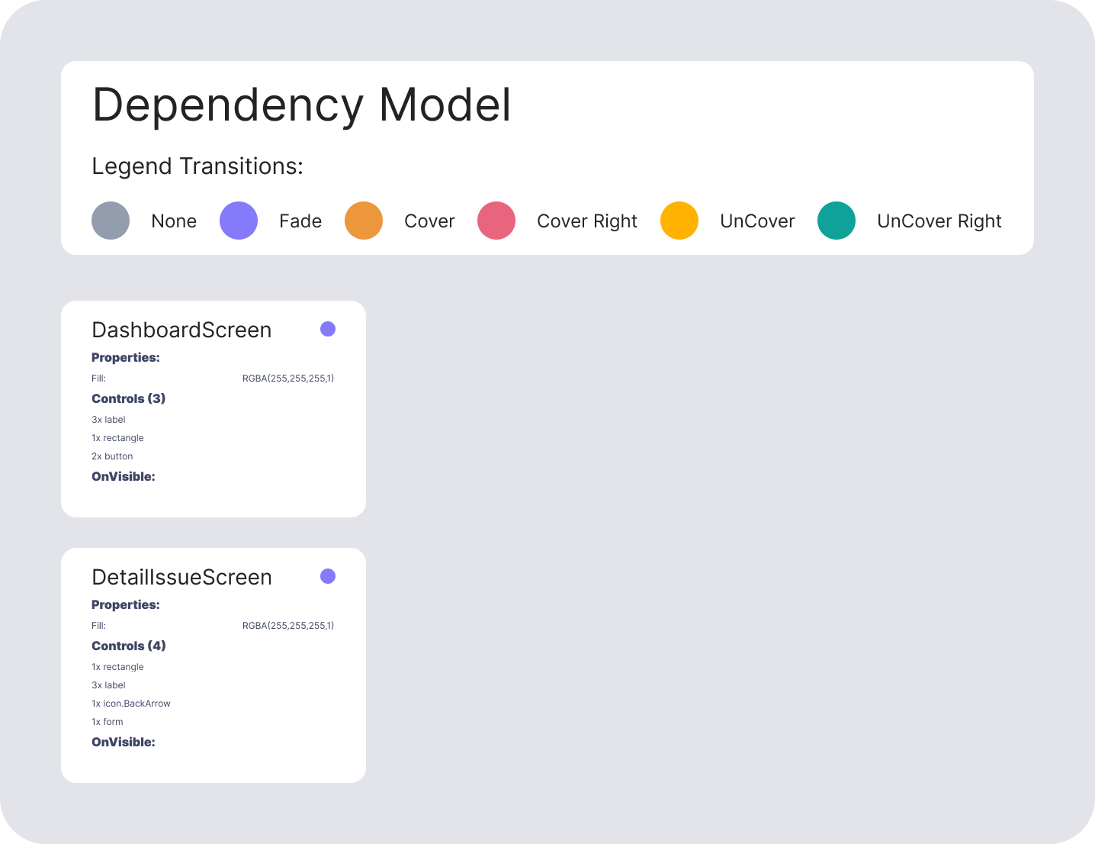Click Controls (3) in DashboardScreen card
Image resolution: width=1095 pixels, height=844 pixels.
pyautogui.click(x=128, y=398)
